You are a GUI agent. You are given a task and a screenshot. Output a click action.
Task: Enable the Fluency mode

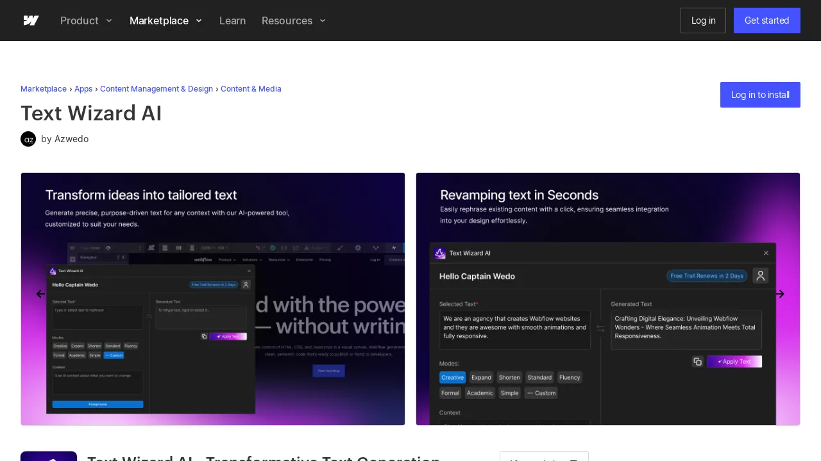[570, 377]
